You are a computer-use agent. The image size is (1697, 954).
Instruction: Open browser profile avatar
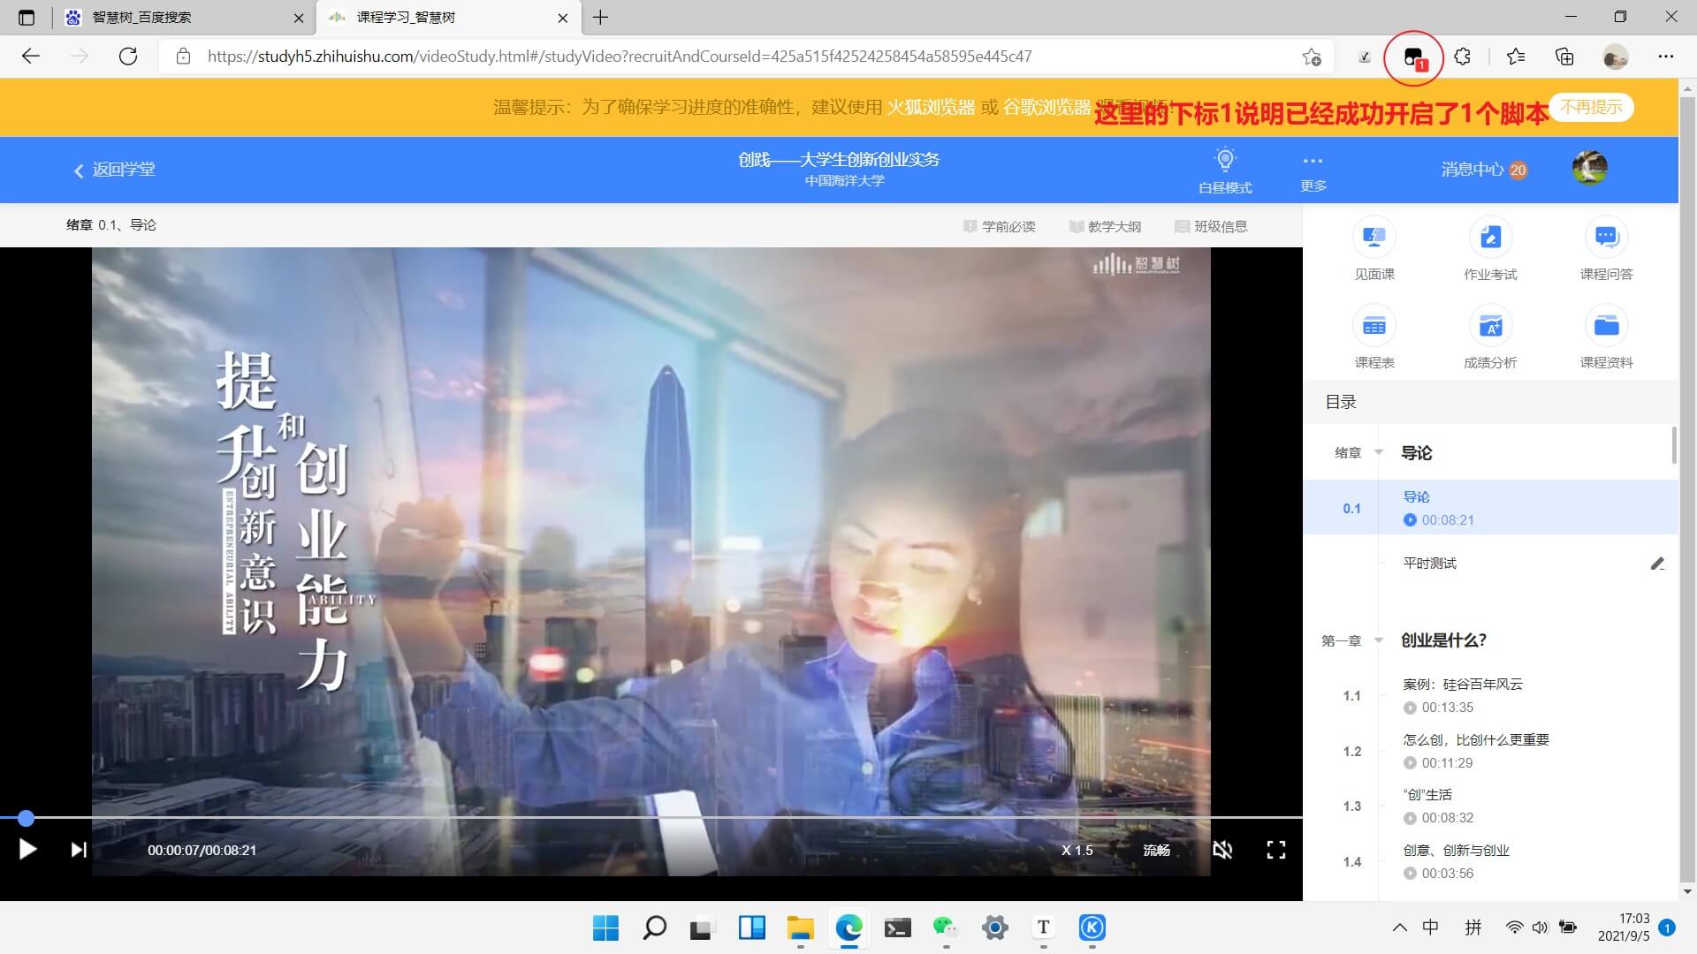point(1615,57)
